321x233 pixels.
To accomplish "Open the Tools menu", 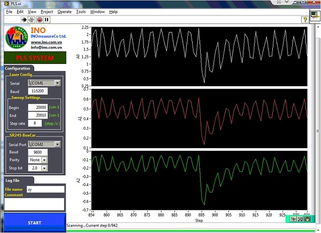I will point(81,11).
